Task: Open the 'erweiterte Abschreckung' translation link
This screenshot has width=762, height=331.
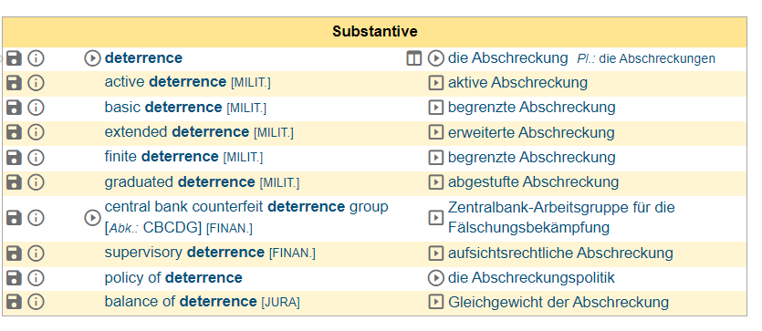Action: pyautogui.click(x=531, y=132)
